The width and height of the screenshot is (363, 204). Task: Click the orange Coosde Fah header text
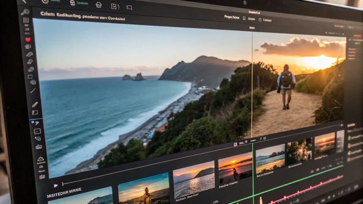coord(255,12)
